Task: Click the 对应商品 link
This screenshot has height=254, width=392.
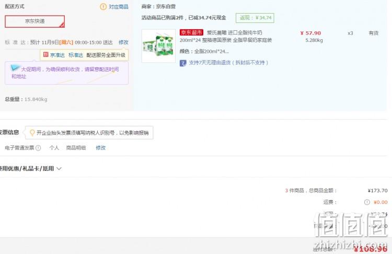Action: click(119, 7)
